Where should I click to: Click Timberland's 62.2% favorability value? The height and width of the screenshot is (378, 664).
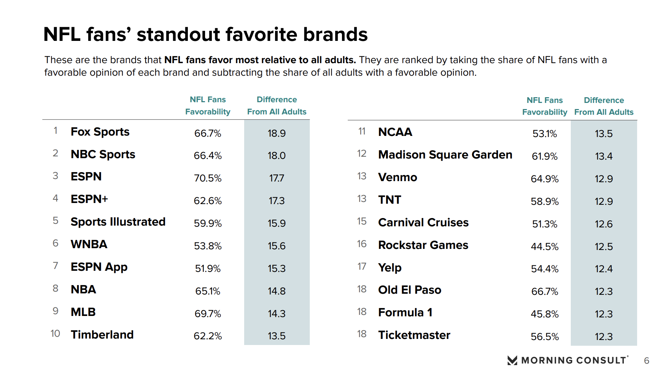pyautogui.click(x=208, y=336)
